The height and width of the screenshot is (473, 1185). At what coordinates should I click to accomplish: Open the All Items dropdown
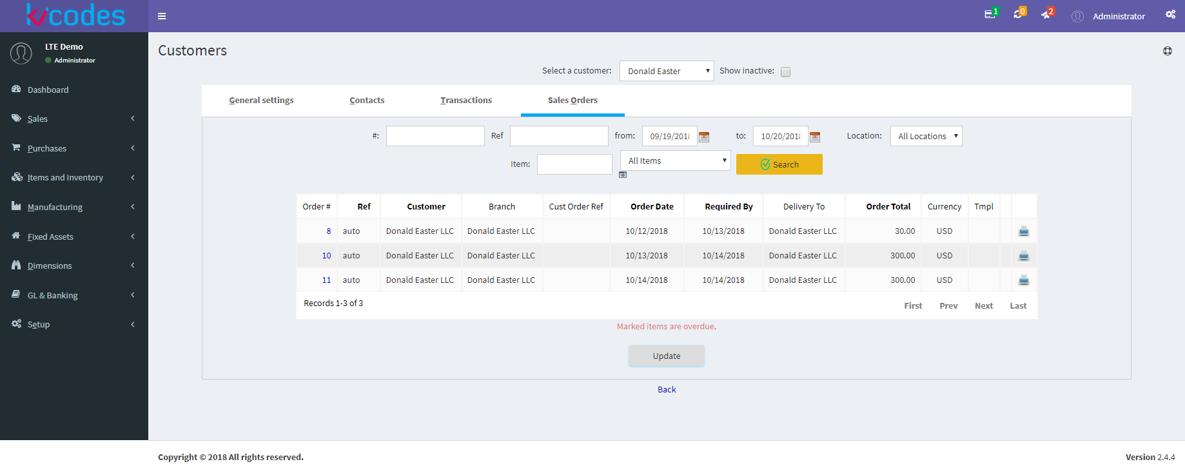(x=675, y=160)
